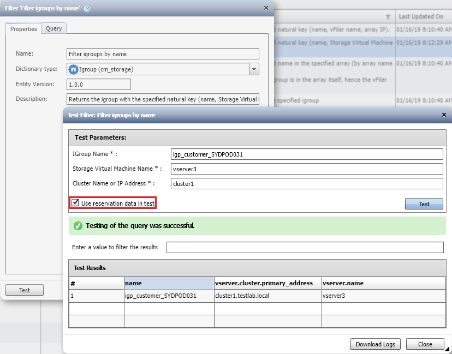This screenshot has height=354, width=452.
Task: Select the vserver3 result cell
Action: pos(384,296)
